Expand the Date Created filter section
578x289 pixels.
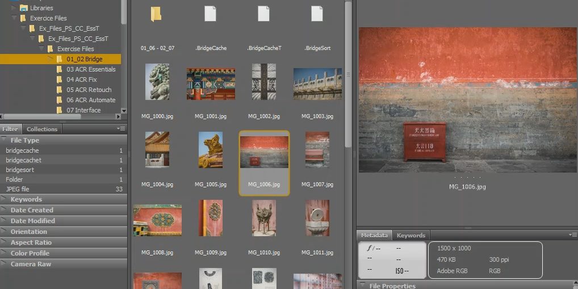pos(32,210)
